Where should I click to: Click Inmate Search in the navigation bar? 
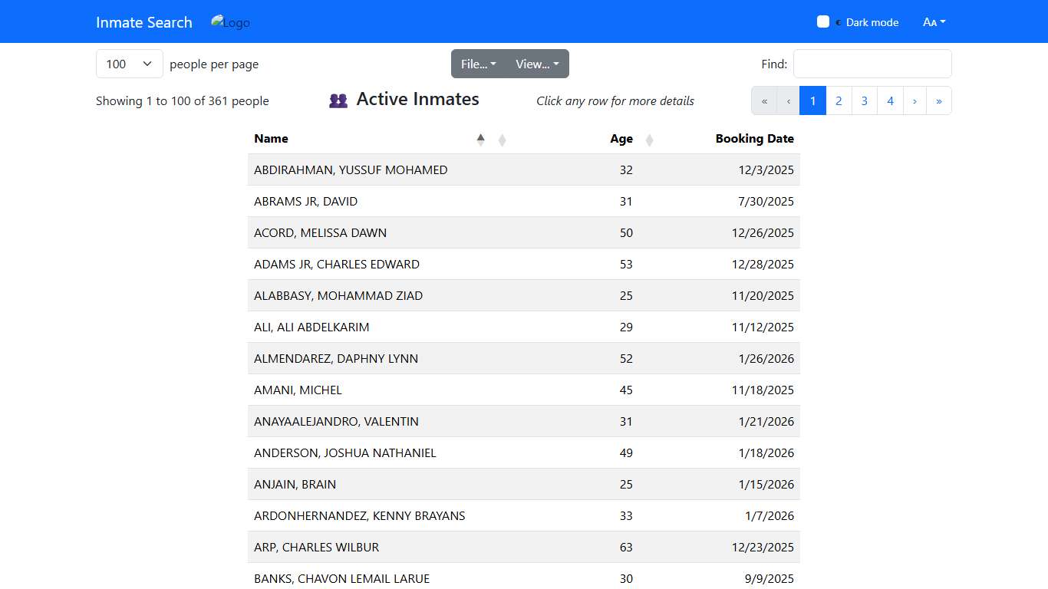coord(143,22)
